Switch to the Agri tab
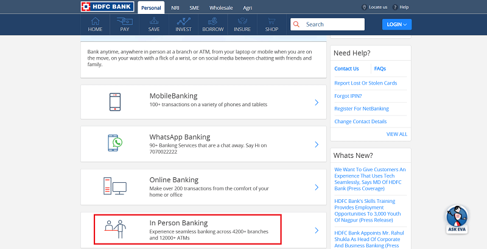This screenshot has width=487, height=249. (x=248, y=8)
